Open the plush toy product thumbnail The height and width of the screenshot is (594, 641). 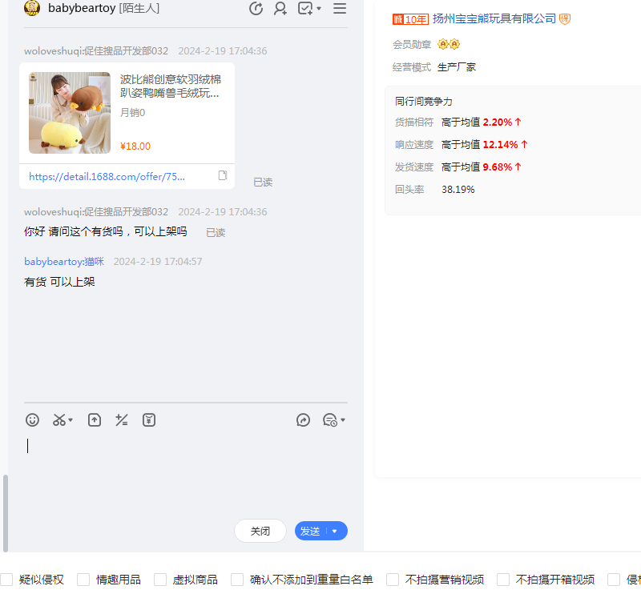[70, 113]
